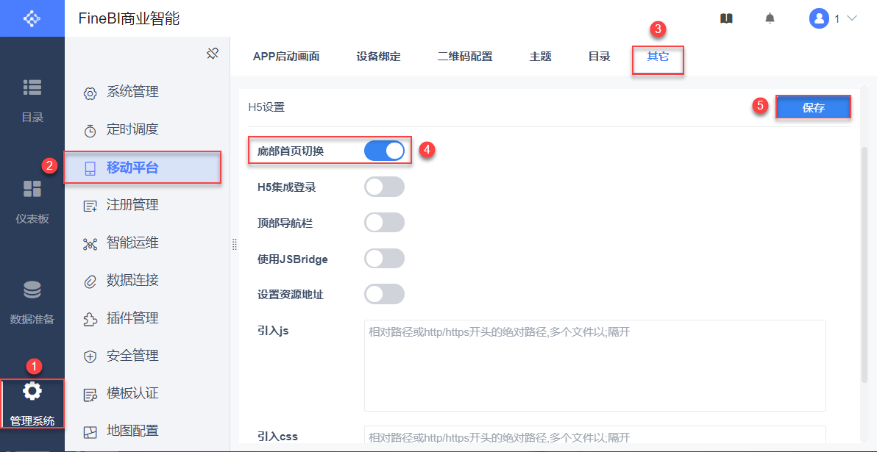The width and height of the screenshot is (877, 452).
Task: Open the 目录 directory sidebar icon
Action: [32, 87]
